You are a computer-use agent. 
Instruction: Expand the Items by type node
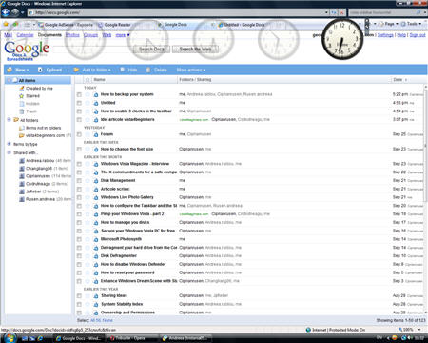(x=9, y=144)
